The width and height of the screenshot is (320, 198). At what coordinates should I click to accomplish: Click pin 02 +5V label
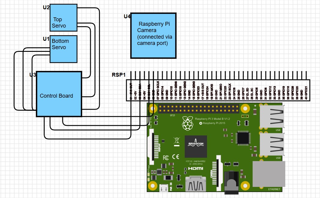point(135,95)
